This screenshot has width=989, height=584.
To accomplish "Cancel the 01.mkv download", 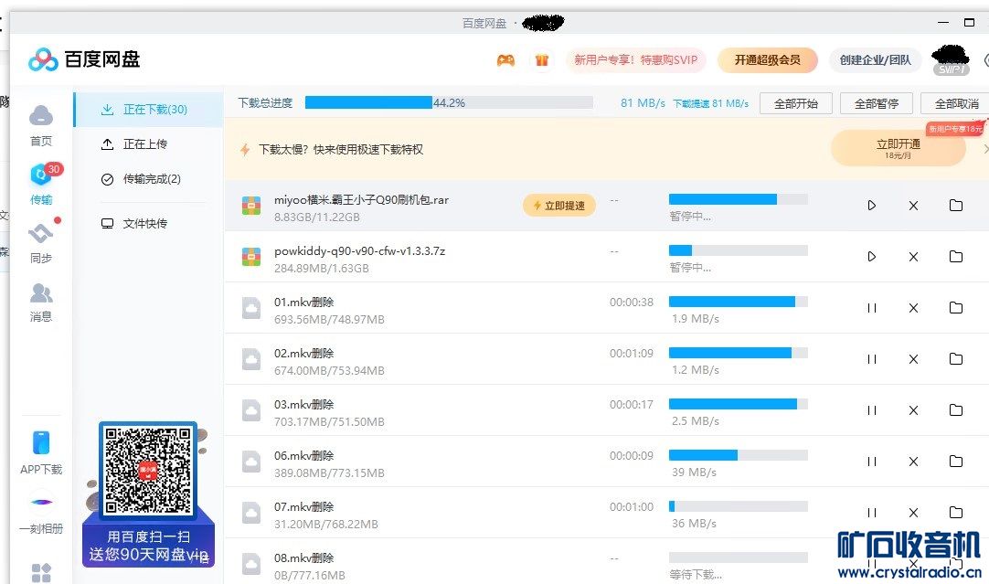I will click(913, 308).
